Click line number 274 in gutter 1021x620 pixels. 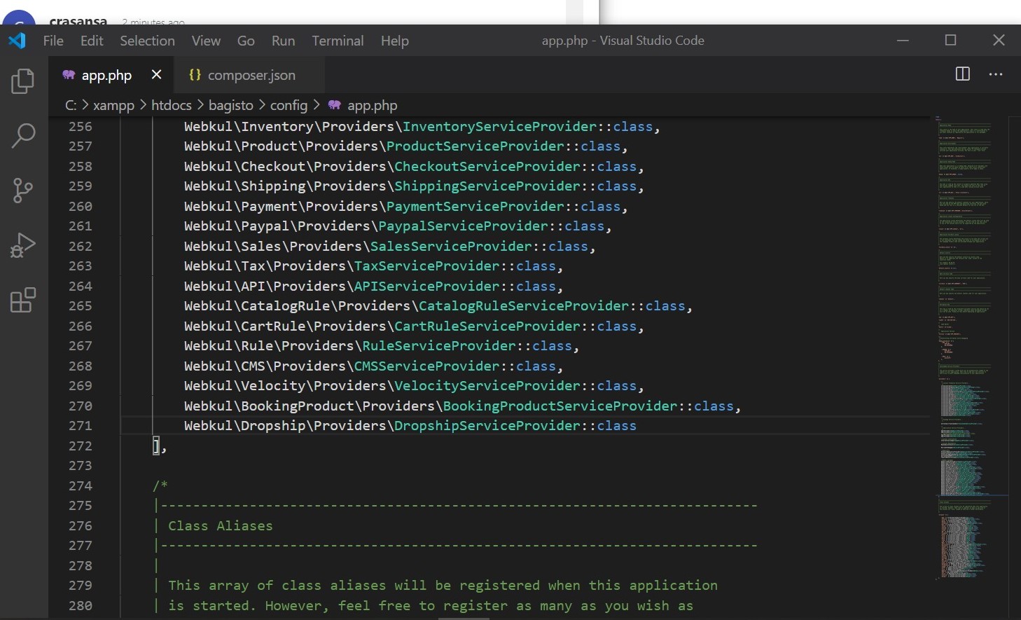point(80,485)
